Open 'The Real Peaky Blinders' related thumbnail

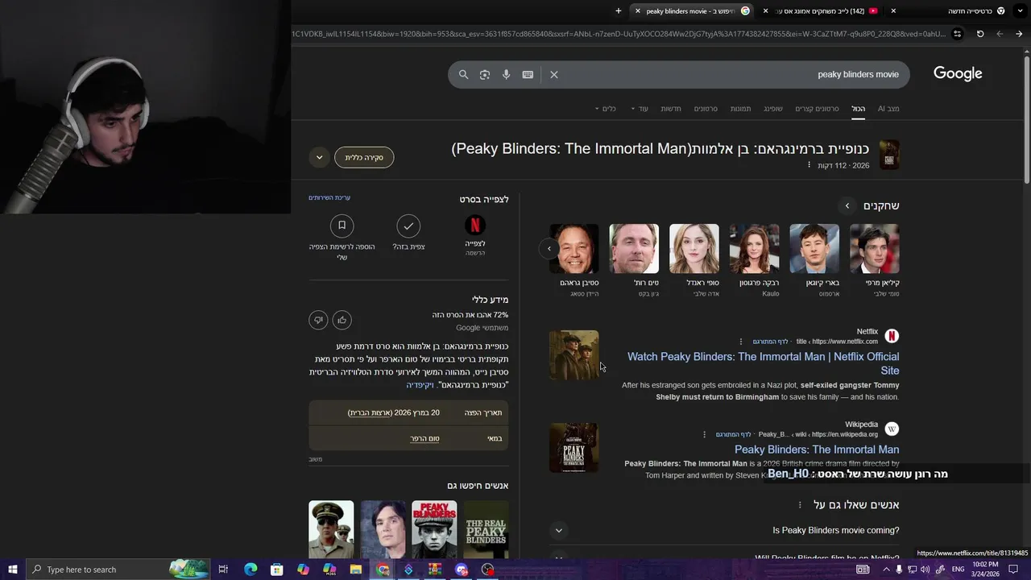click(487, 529)
